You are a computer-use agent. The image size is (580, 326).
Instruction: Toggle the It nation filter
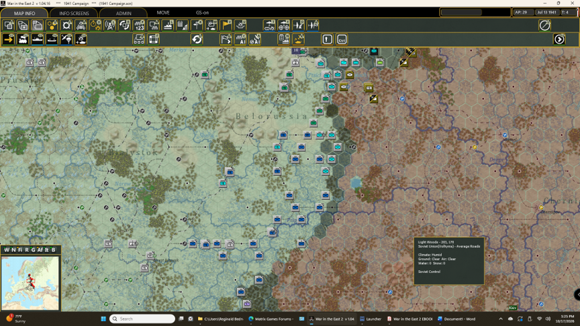tap(46, 250)
